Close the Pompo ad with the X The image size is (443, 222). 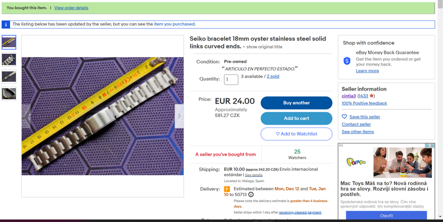click(x=432, y=146)
